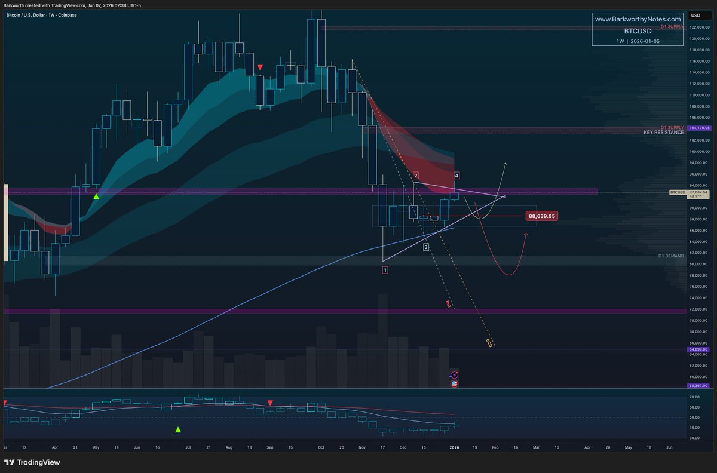
Task: Click the BTCUSD price flag on the price axis
Action: tap(677, 192)
